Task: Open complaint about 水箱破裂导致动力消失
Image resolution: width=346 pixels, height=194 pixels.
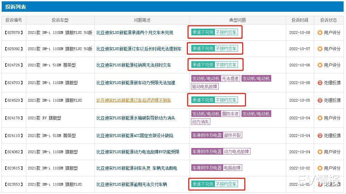Action: 136,118
